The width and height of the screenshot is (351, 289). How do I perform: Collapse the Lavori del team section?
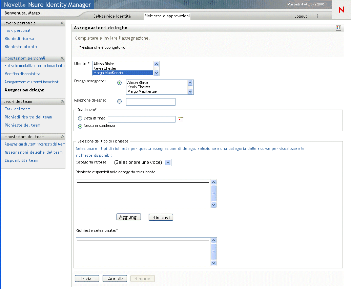pos(62,102)
